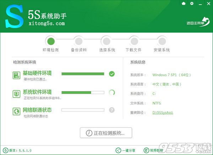213x155 pixels.
Task: Select the 备份资料 step circle
Action: [79, 41]
